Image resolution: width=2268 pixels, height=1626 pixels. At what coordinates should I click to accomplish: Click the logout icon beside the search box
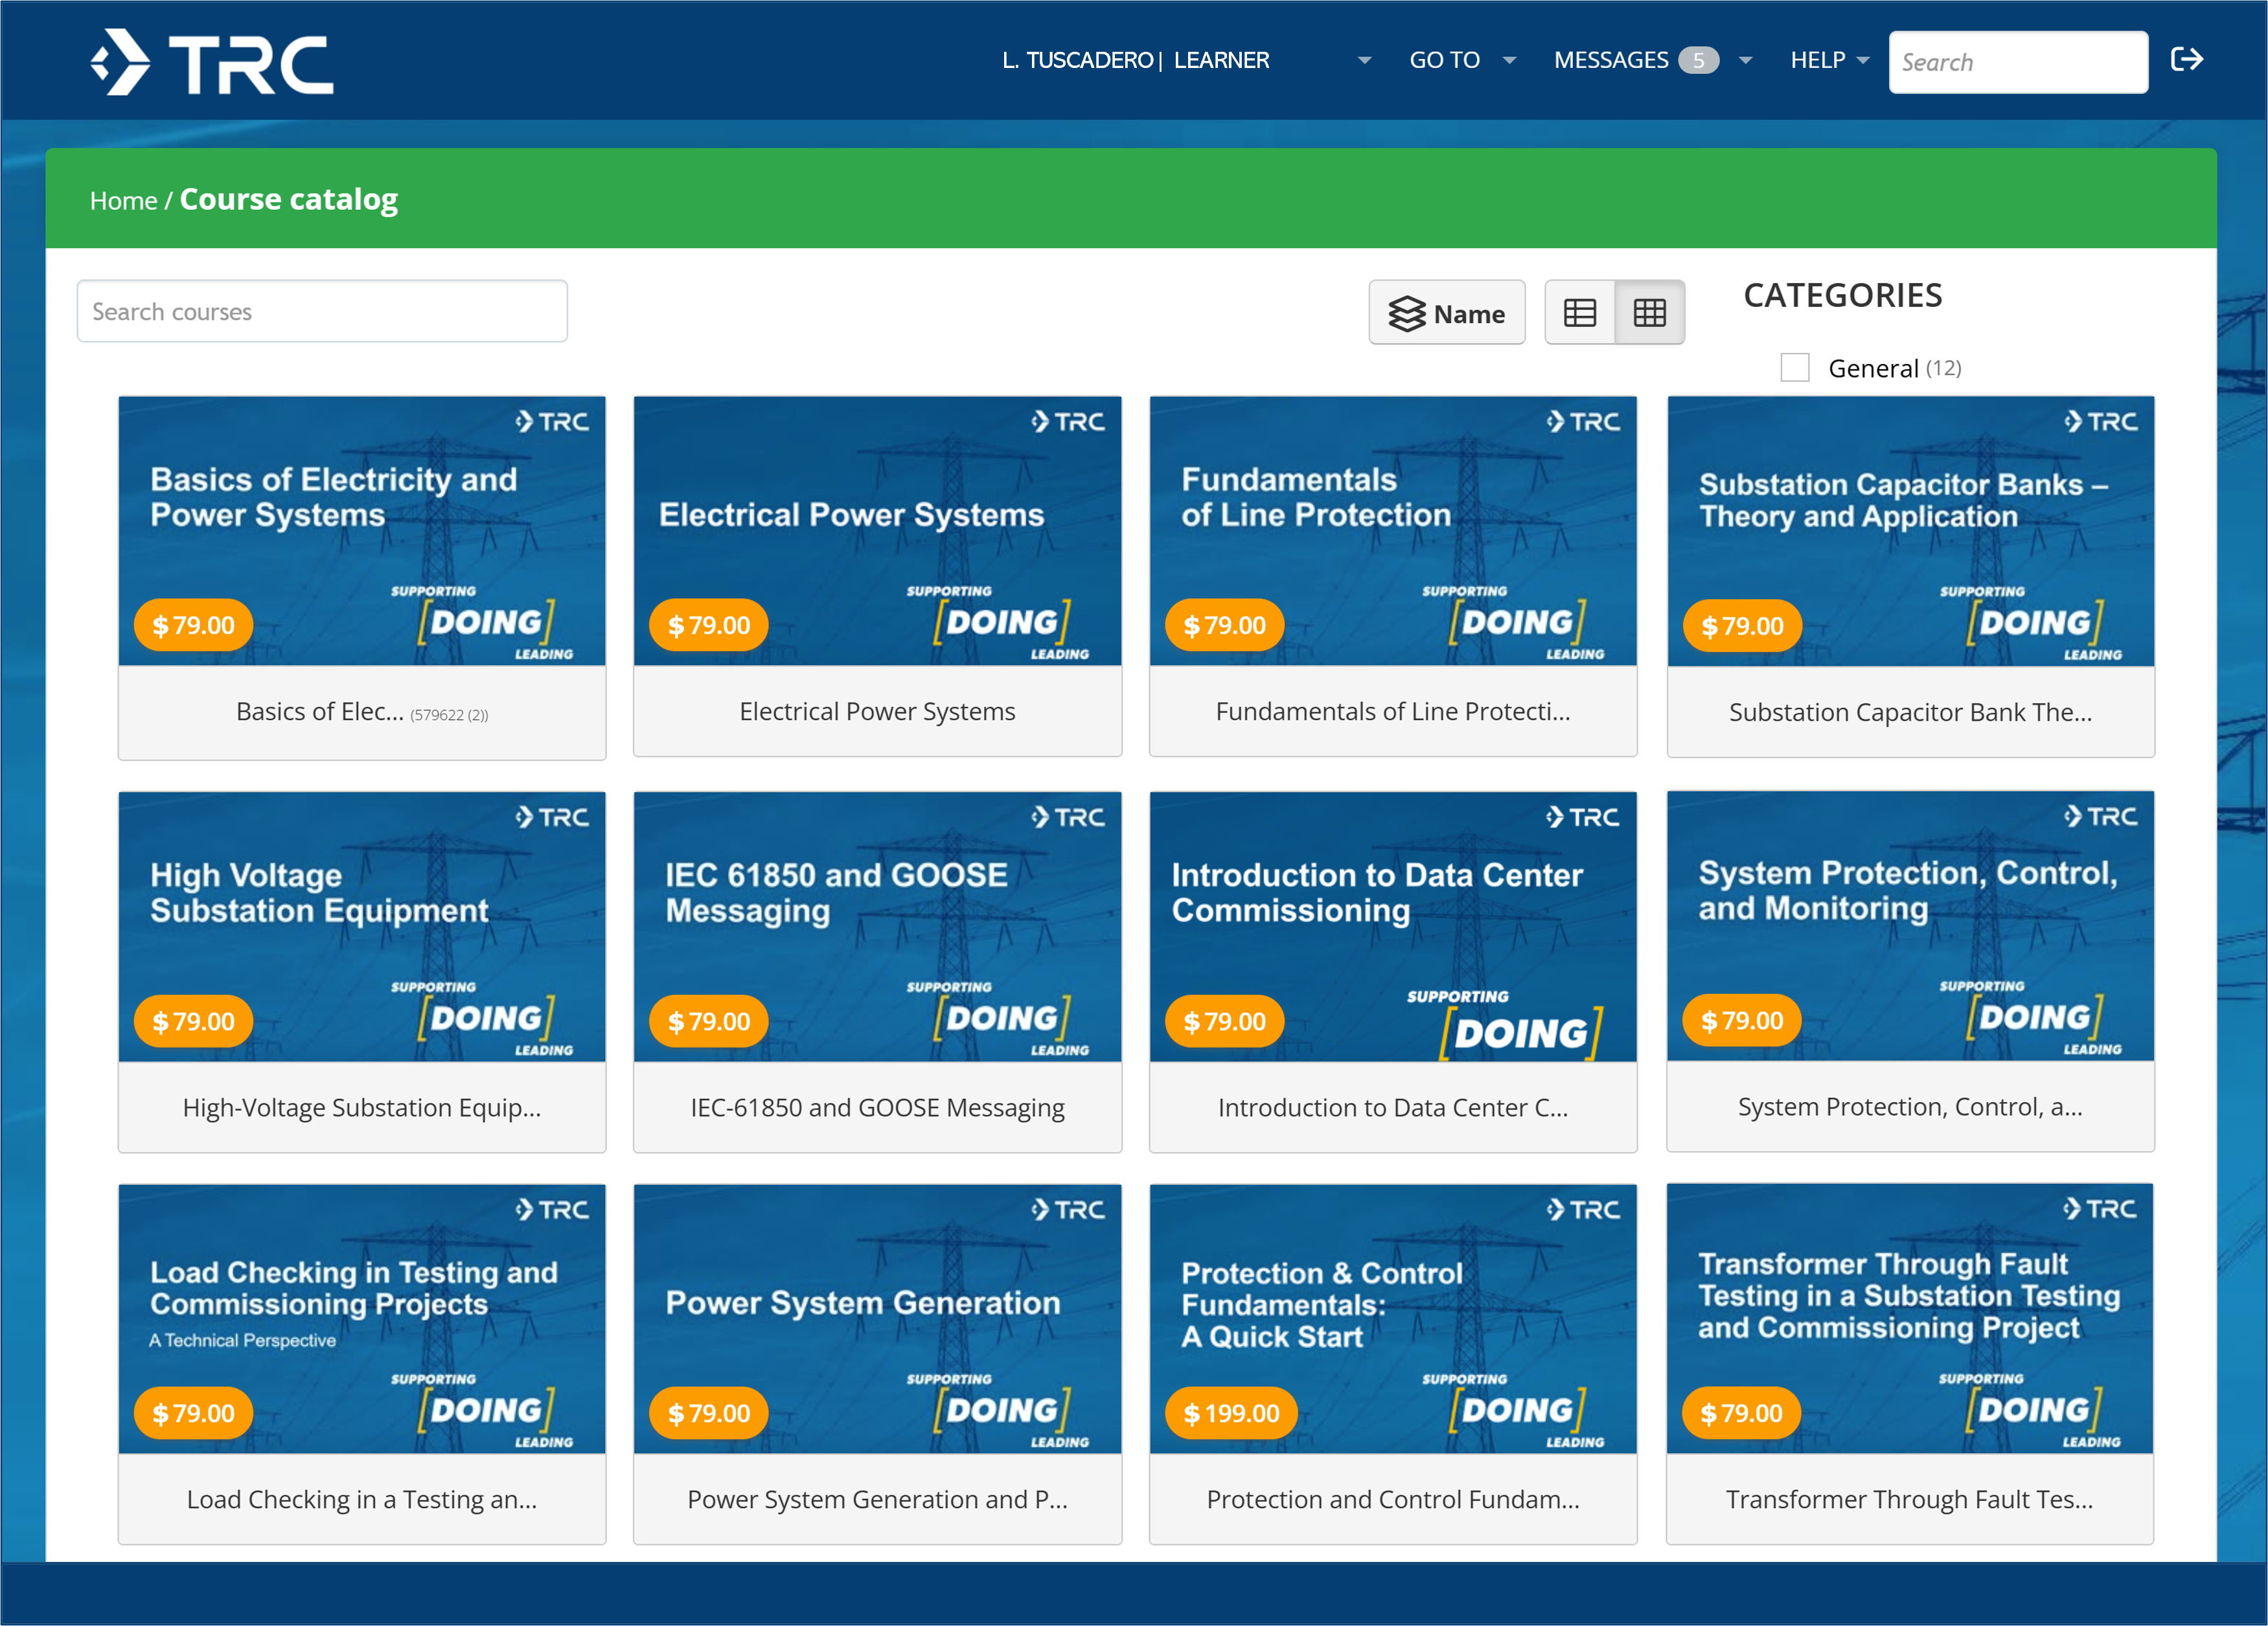coord(2186,60)
